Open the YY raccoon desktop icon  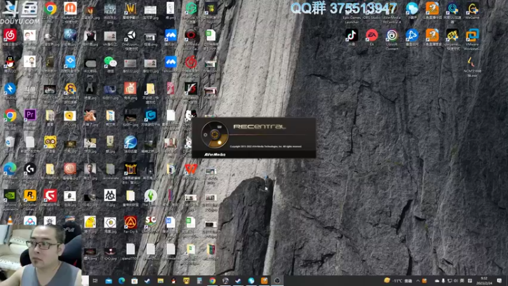(50, 144)
